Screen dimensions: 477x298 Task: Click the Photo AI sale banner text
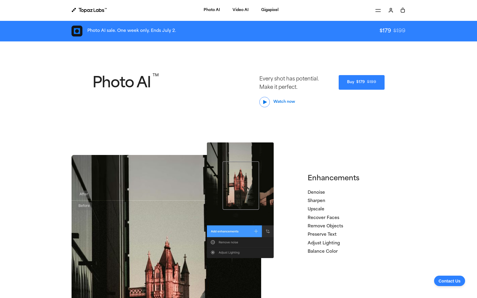pyautogui.click(x=132, y=30)
